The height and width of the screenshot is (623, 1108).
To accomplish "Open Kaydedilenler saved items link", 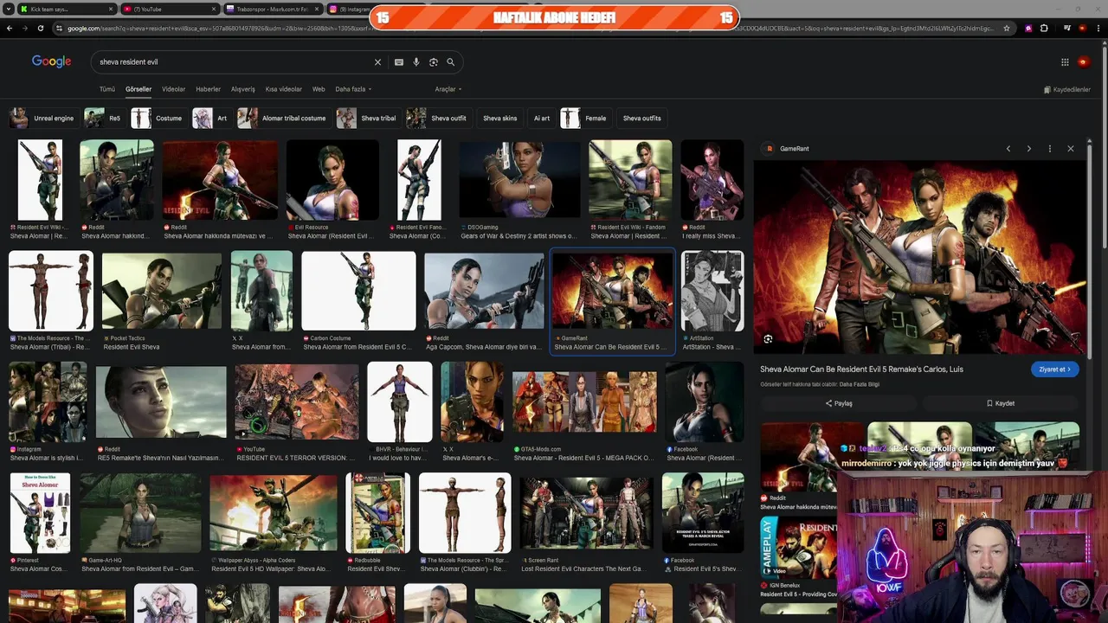I will point(1067,90).
